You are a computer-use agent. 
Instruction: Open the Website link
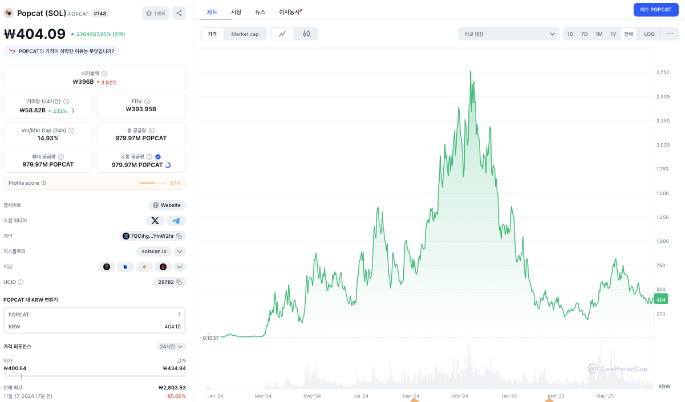pos(167,205)
